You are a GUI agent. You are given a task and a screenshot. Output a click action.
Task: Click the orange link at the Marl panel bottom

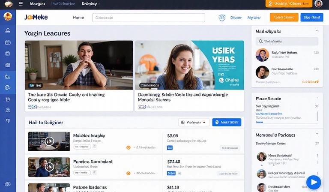coord(310,82)
